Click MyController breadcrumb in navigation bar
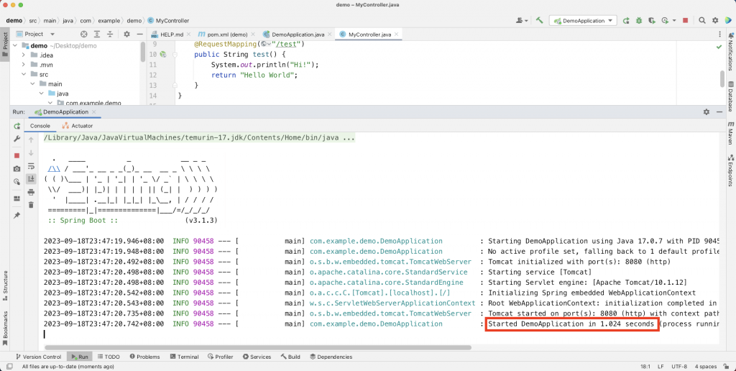 coord(168,21)
